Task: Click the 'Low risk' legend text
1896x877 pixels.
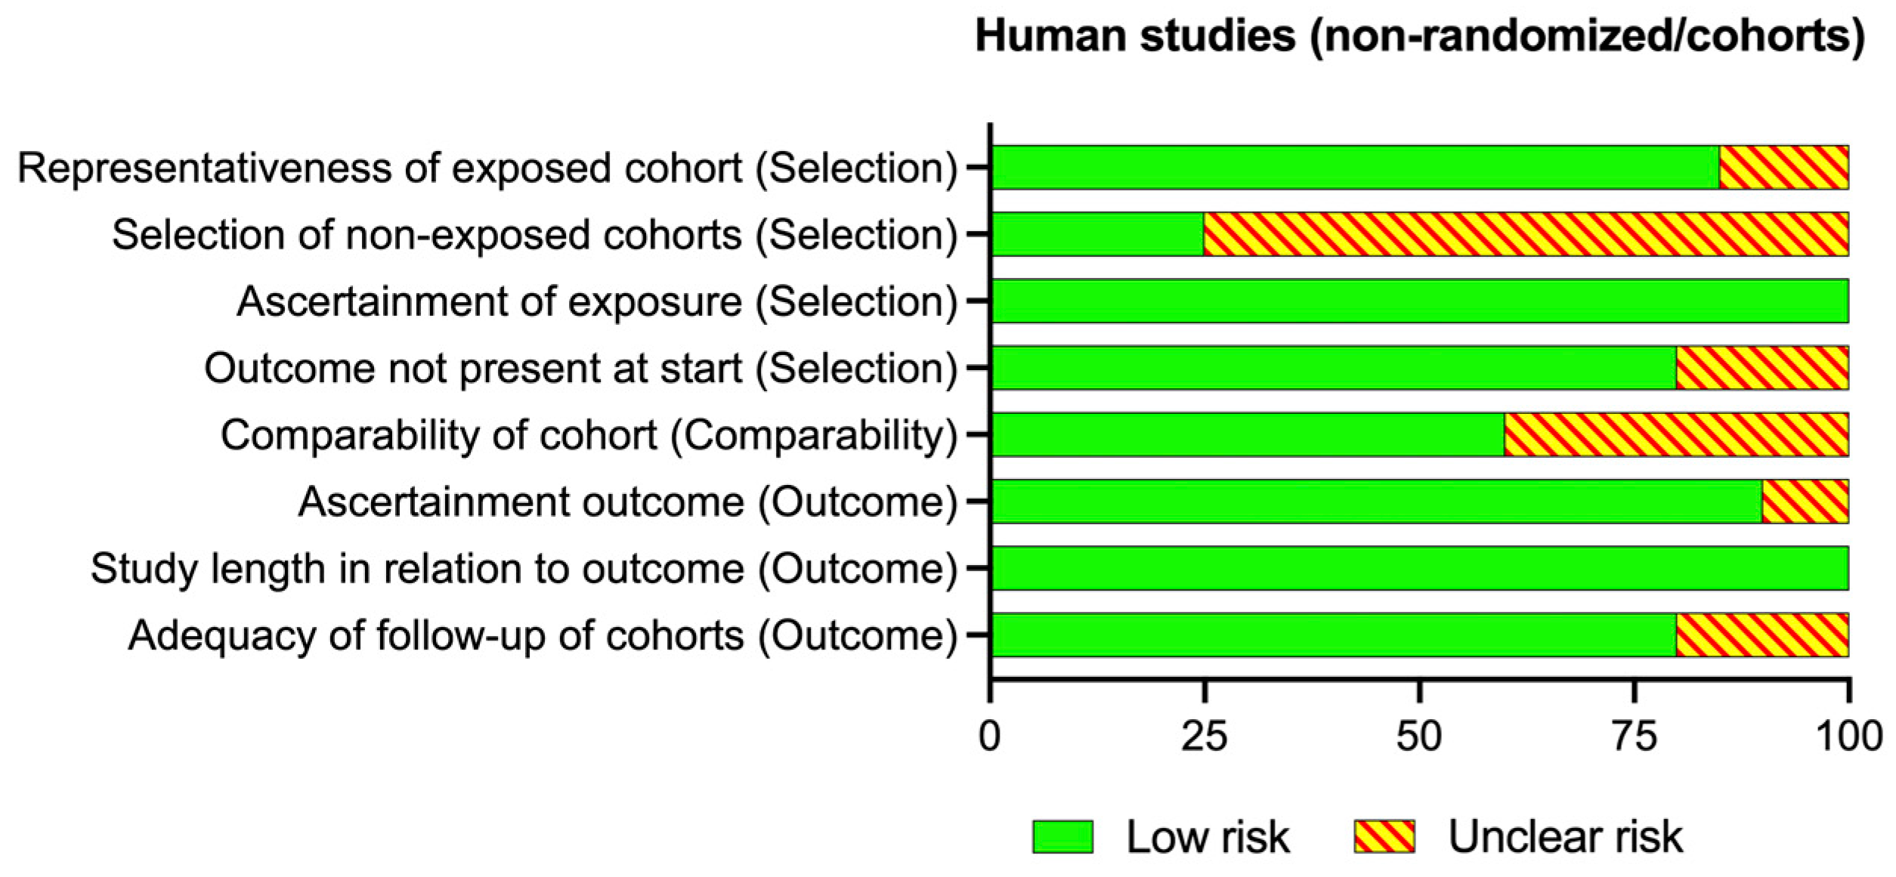Action: (1208, 837)
